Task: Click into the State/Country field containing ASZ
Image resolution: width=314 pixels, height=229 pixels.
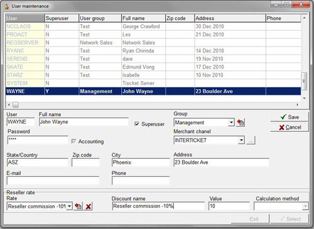Action: pyautogui.click(x=38, y=162)
